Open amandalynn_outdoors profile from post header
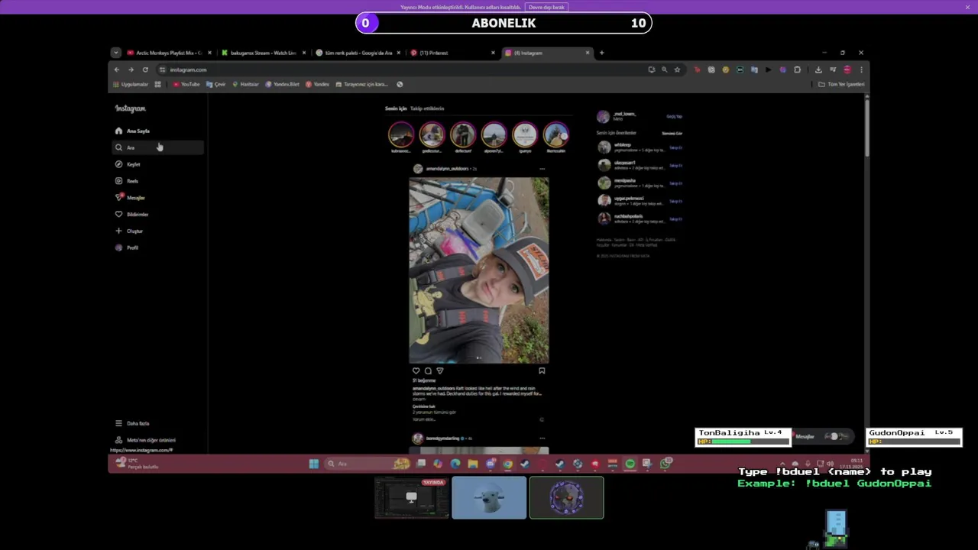 447,168
